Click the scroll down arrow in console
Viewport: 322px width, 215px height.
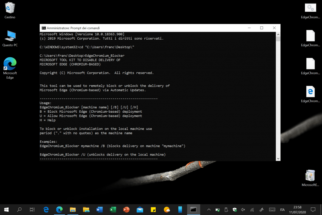[278, 159]
